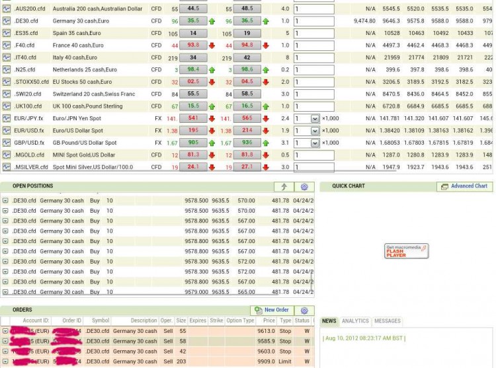Open GBP/USD quantity dropdown
496x368 pixels.
(315, 143)
